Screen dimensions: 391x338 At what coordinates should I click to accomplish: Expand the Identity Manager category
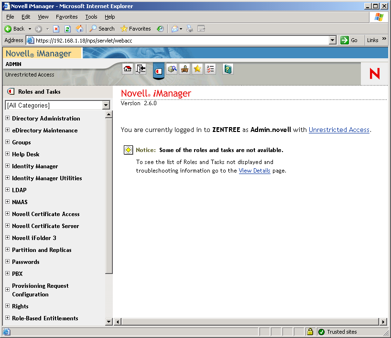[7, 166]
